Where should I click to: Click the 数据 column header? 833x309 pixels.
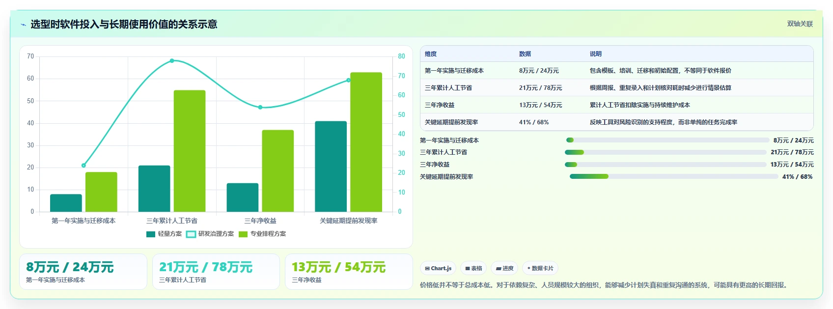click(x=525, y=54)
